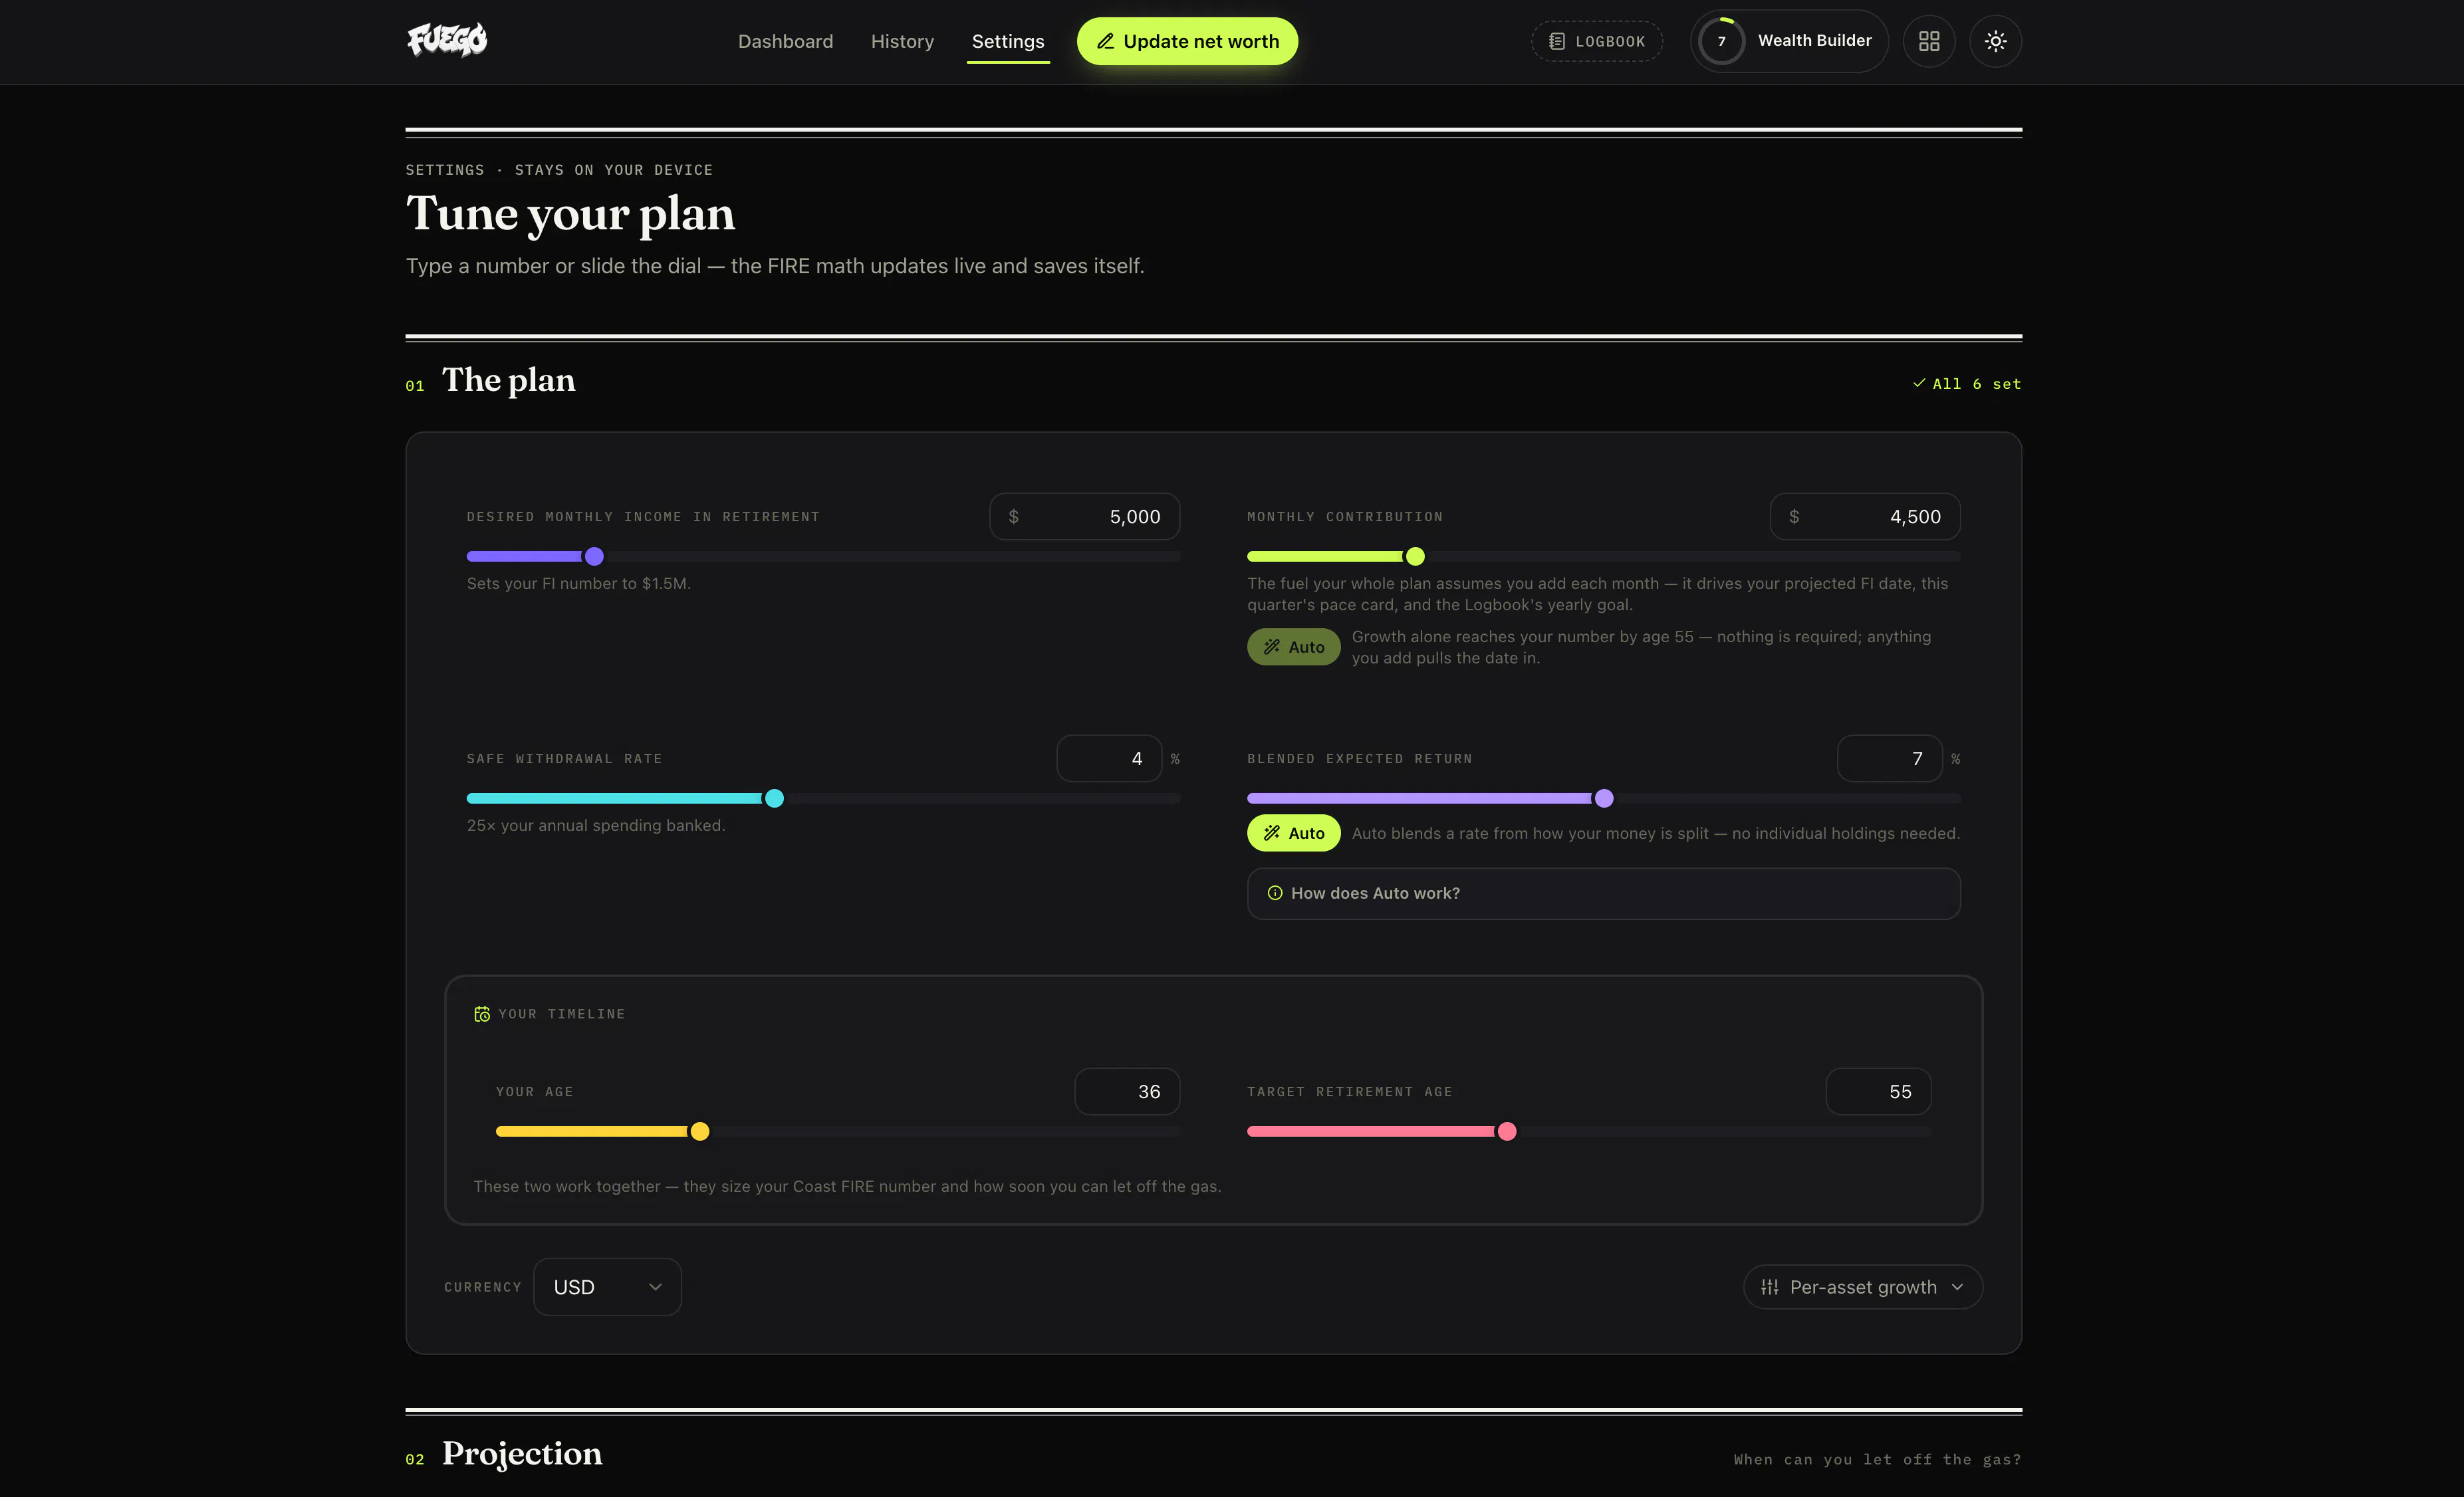The width and height of the screenshot is (2464, 1497).
Task: Open the USD currency dropdown
Action: (x=607, y=1287)
